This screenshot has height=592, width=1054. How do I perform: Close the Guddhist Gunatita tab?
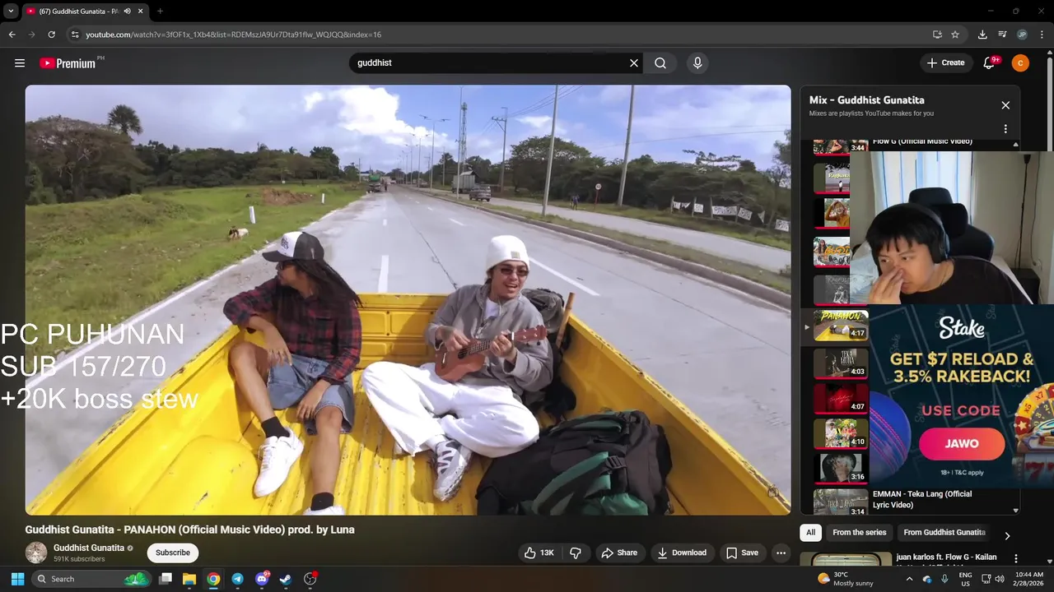(x=142, y=11)
